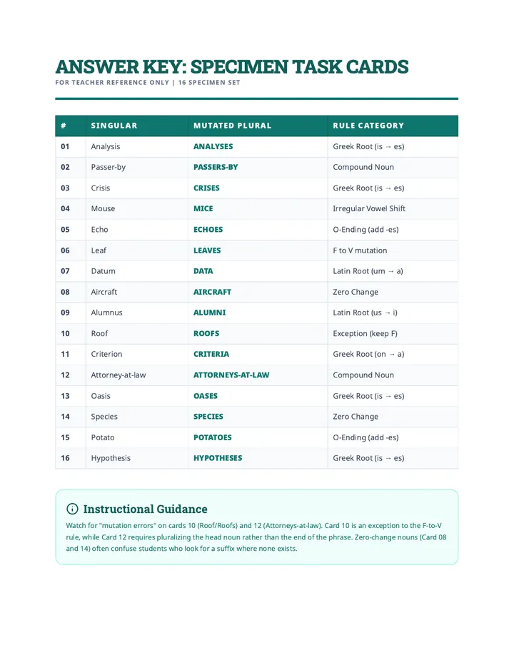Screen dimensions: 514x665
Task: Click the # column header
Action: [x=64, y=126]
